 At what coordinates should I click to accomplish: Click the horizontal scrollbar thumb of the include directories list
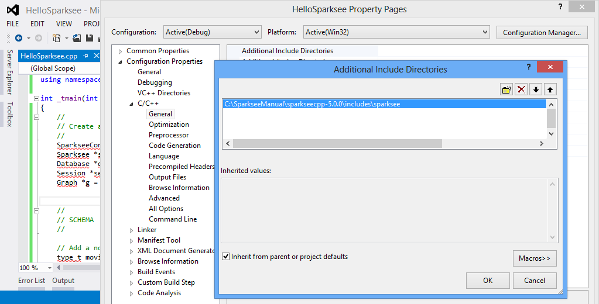337,143
